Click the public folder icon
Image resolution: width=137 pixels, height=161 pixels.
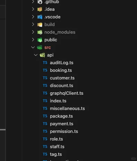click(x=40, y=40)
